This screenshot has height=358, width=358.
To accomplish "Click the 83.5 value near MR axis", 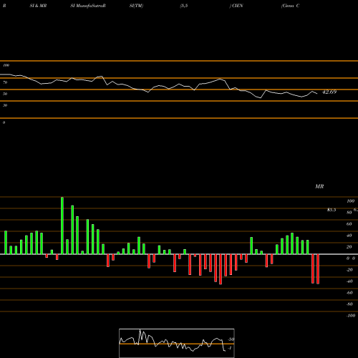I will 332,210.
